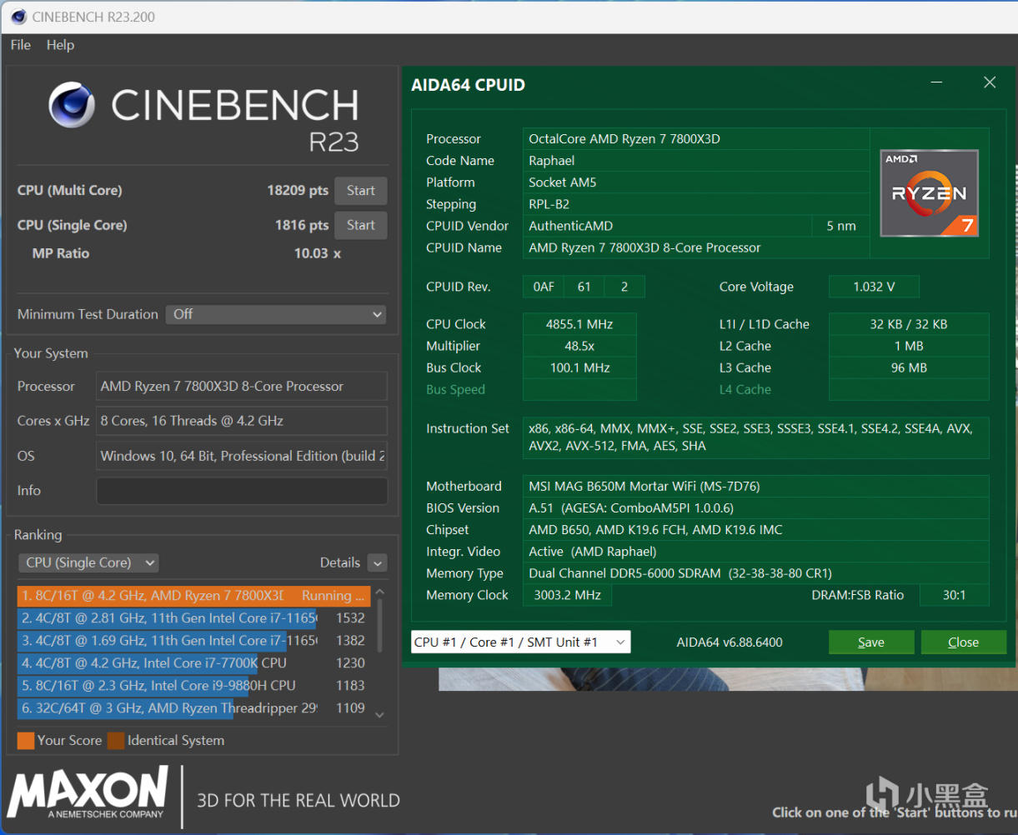This screenshot has height=835, width=1018.
Task: Select ranking entry 3 Core i7 at 1.69 GHz
Action: click(193, 641)
